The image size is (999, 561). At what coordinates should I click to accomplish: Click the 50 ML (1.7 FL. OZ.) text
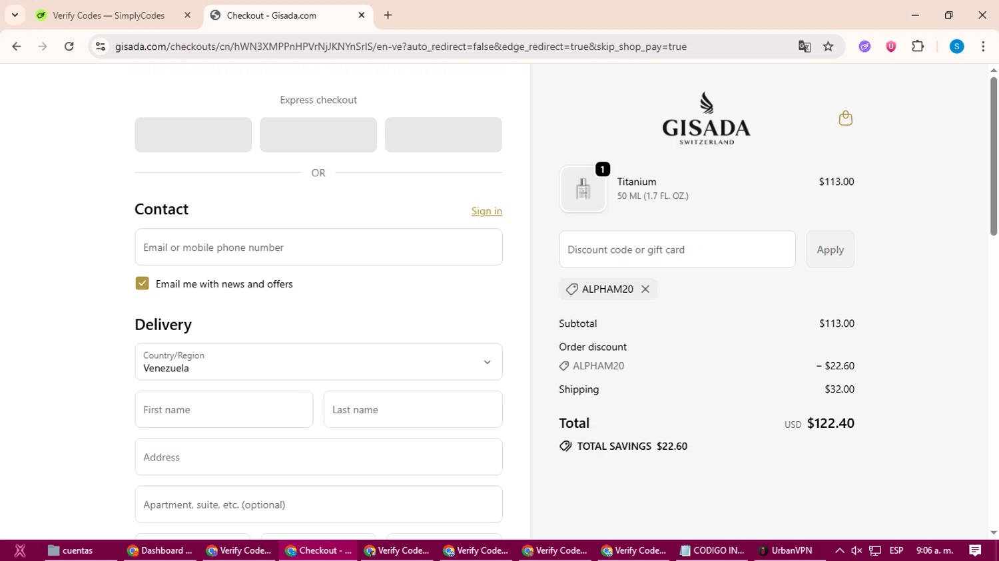point(653,196)
